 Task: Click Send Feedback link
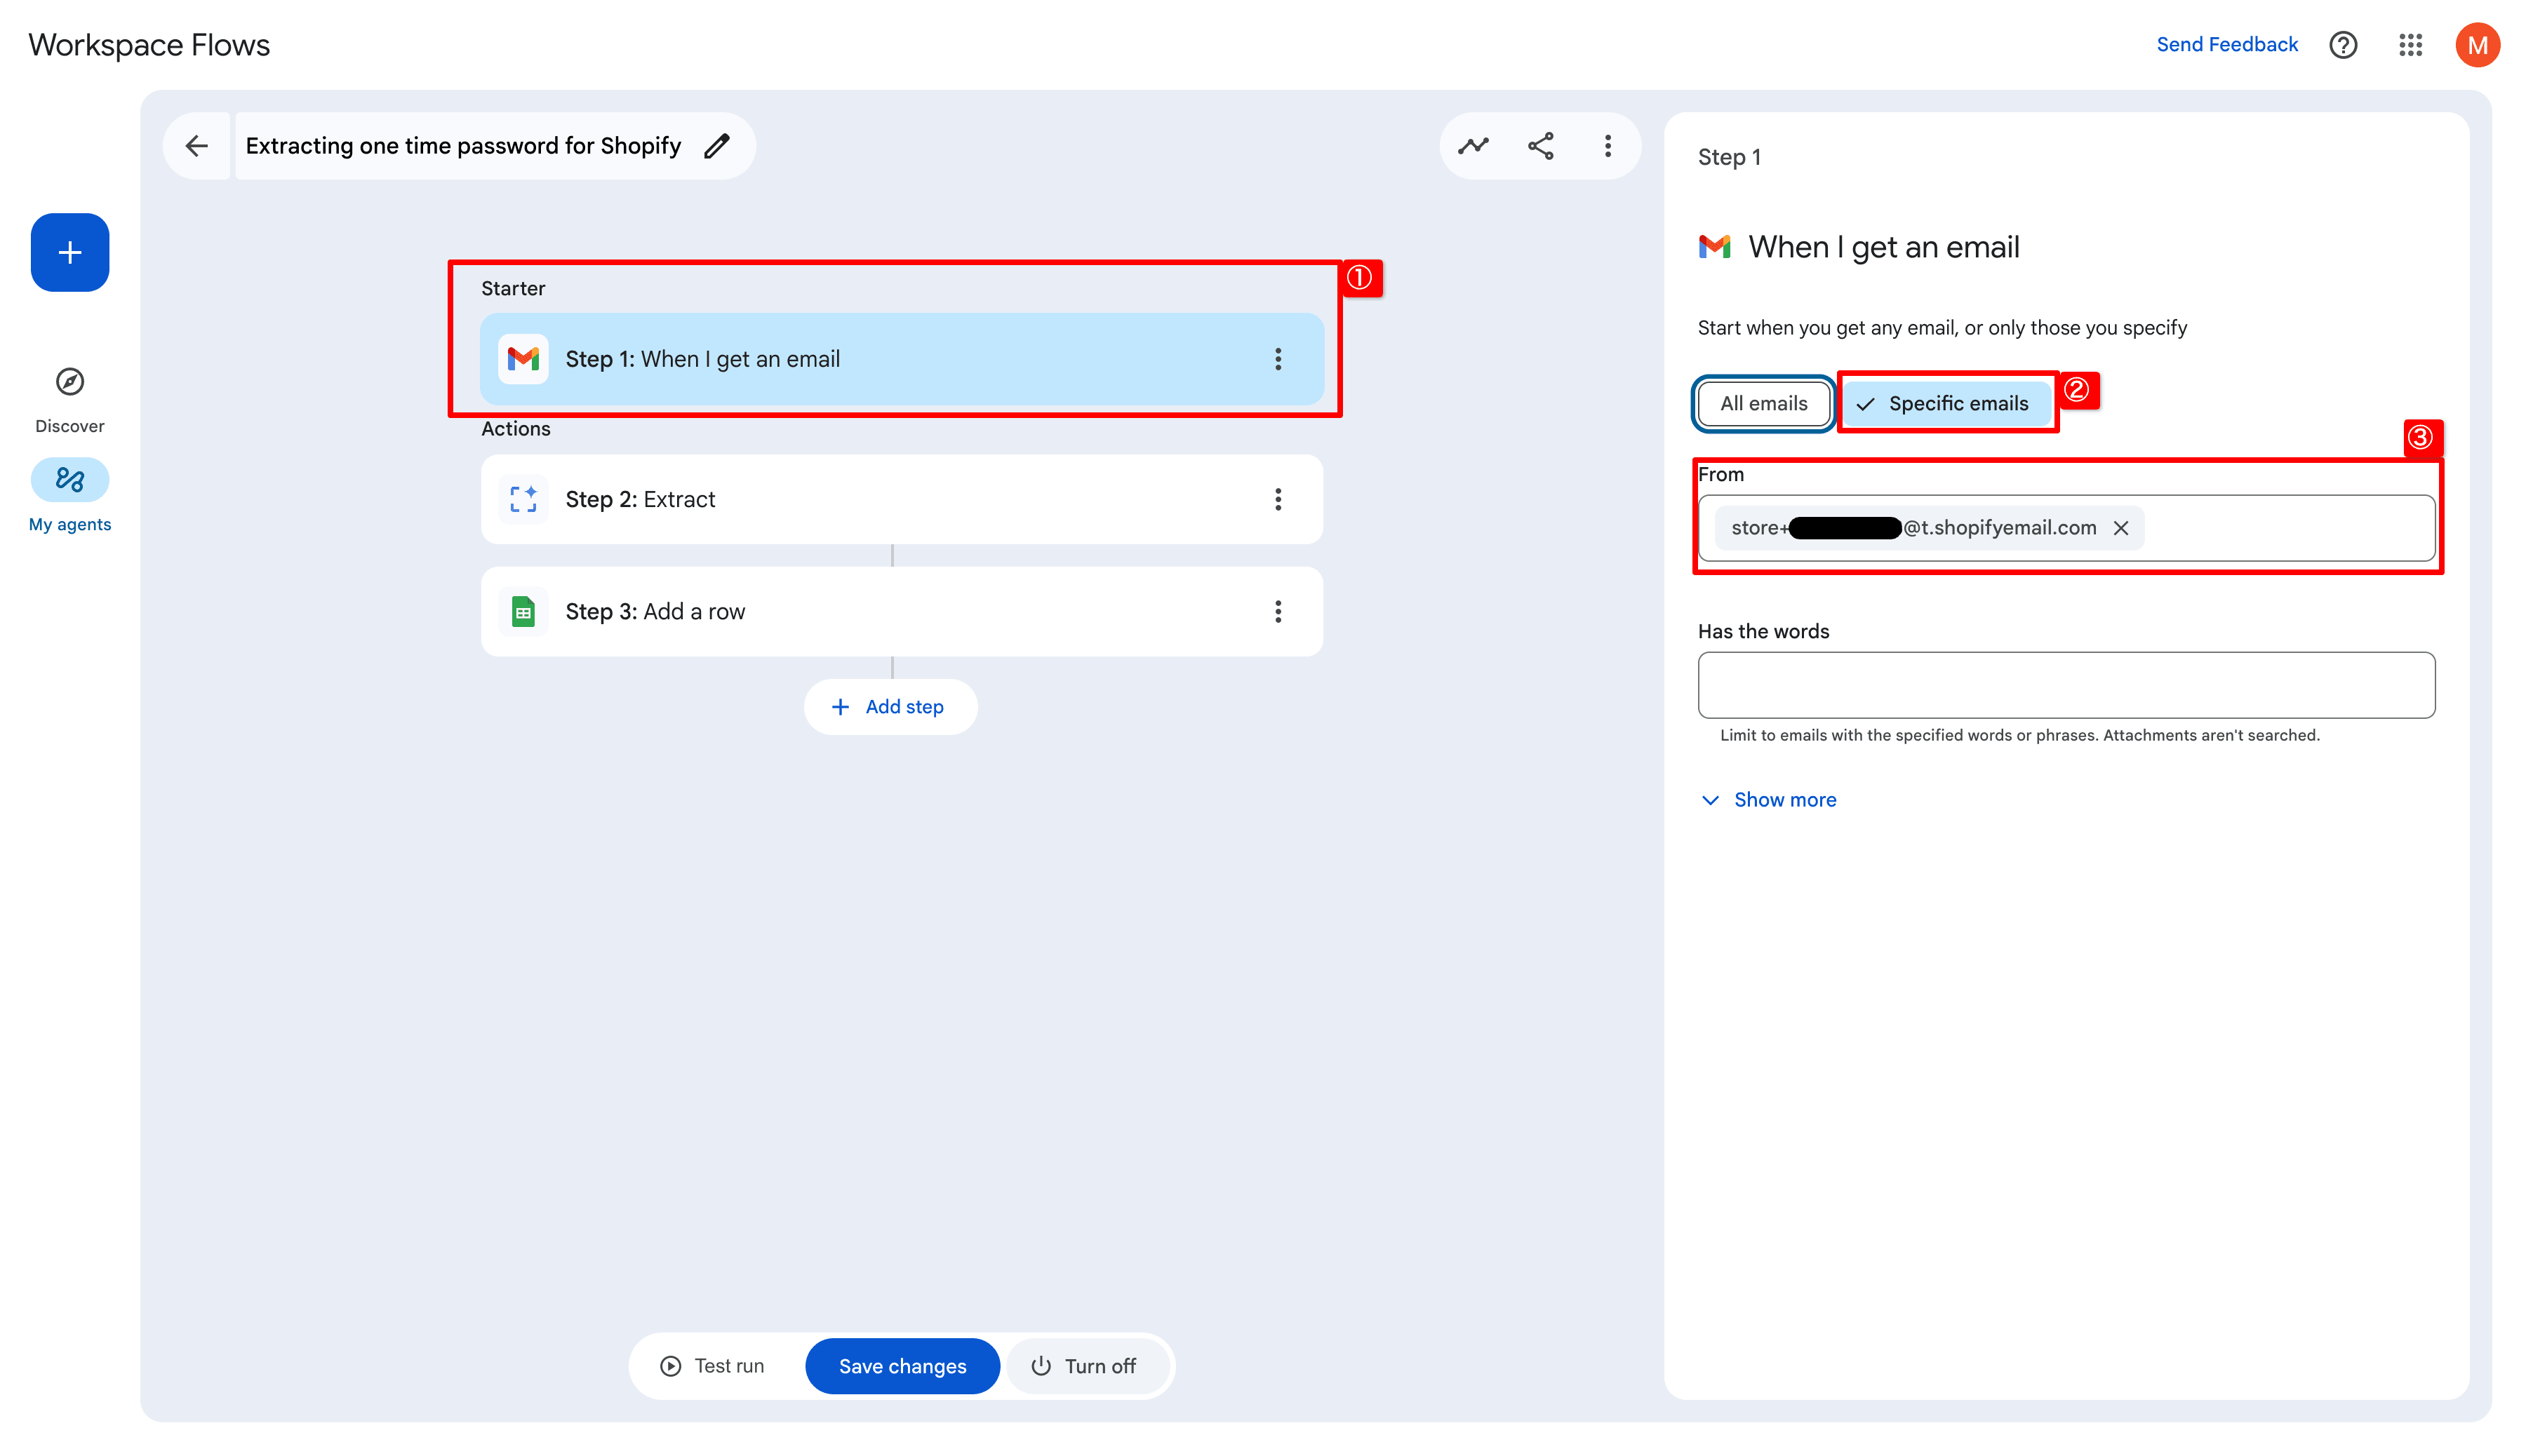tap(2226, 45)
